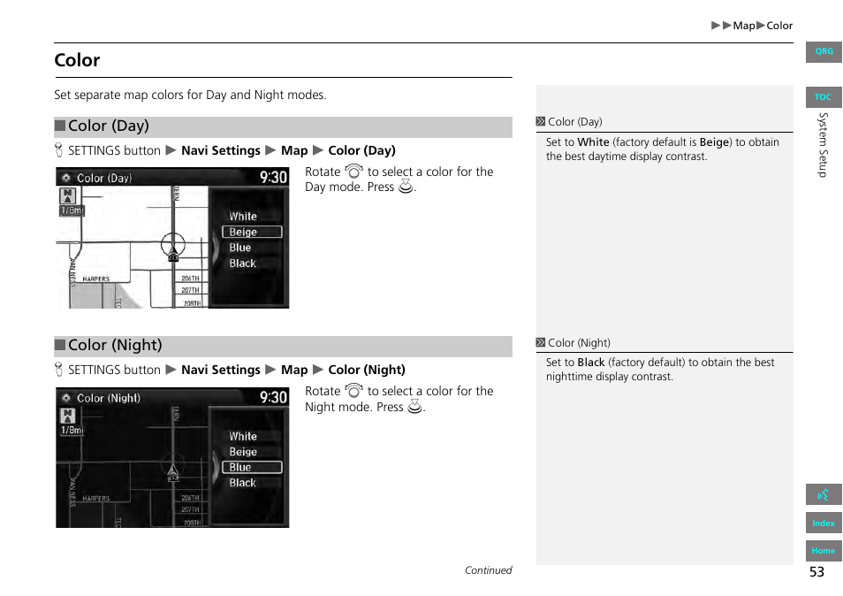Click the rotate dial icon in Night instructions

[x=353, y=391]
